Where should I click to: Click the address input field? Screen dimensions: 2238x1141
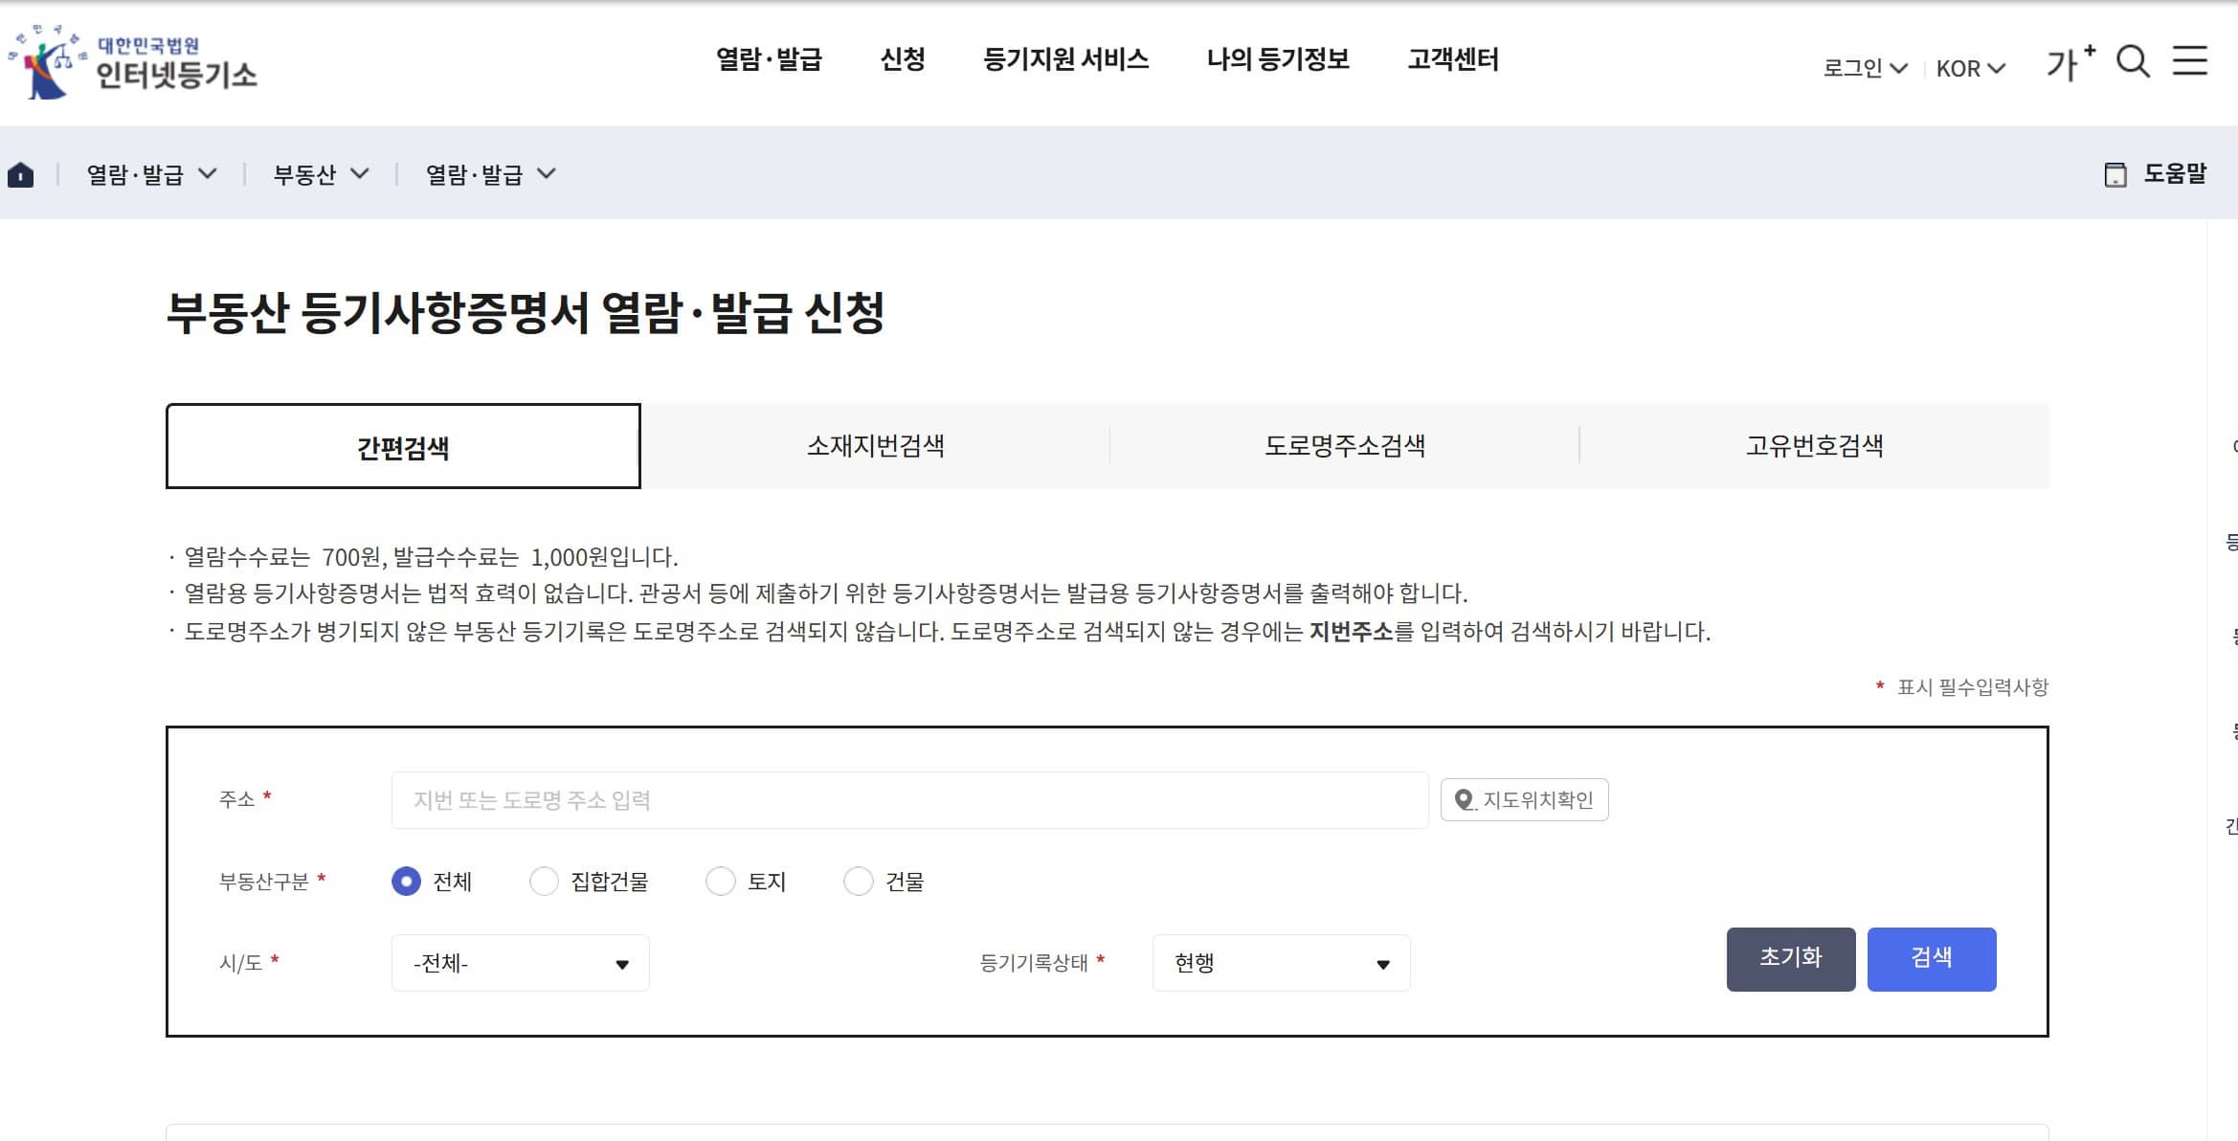tap(909, 800)
